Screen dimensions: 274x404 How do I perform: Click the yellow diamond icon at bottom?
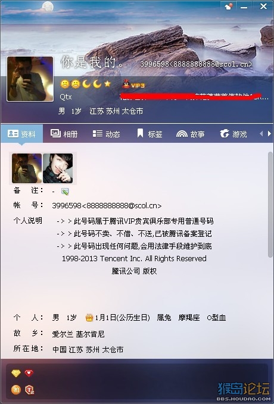[x=15, y=373]
